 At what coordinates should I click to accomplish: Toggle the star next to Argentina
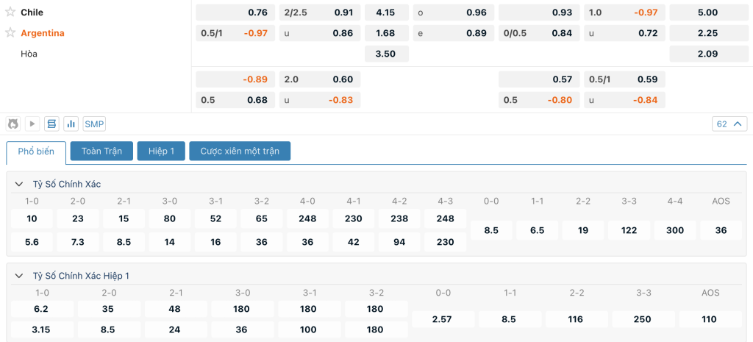[x=10, y=32]
